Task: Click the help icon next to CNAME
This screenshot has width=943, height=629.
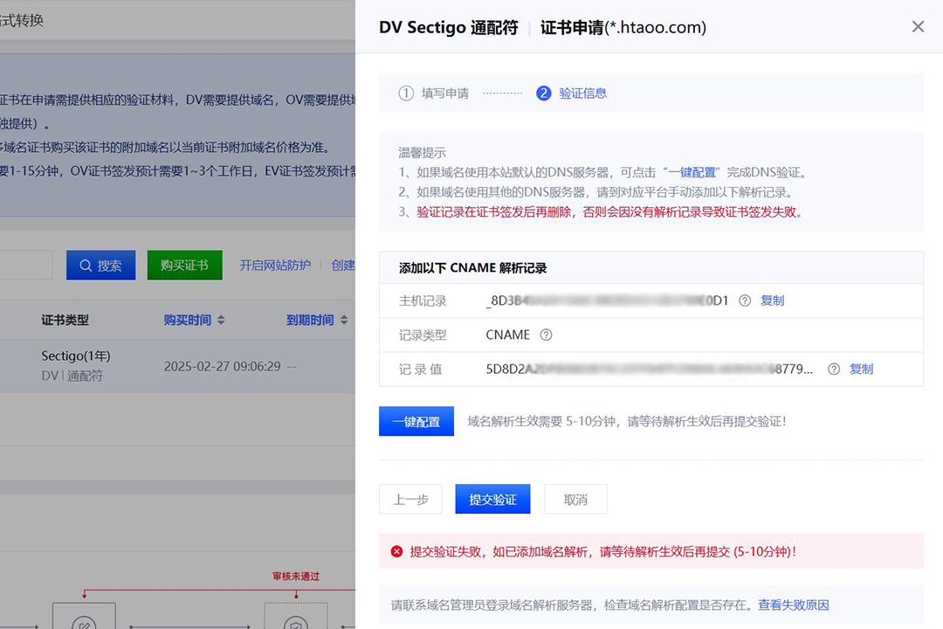Action: click(546, 335)
